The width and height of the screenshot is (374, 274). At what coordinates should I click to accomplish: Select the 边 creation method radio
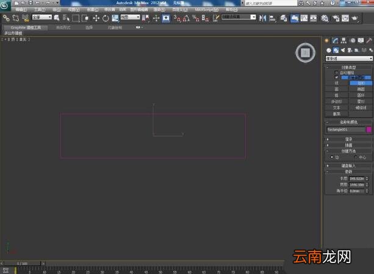(x=331, y=157)
